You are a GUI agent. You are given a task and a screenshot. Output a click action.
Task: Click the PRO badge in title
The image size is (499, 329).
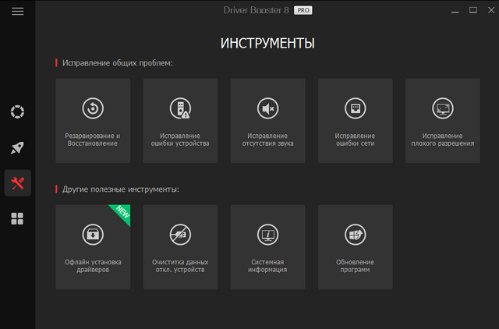click(x=303, y=10)
